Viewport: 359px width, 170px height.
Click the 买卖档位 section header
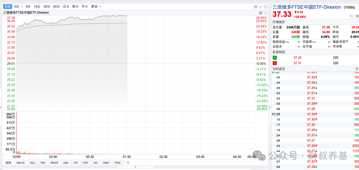tap(279, 52)
